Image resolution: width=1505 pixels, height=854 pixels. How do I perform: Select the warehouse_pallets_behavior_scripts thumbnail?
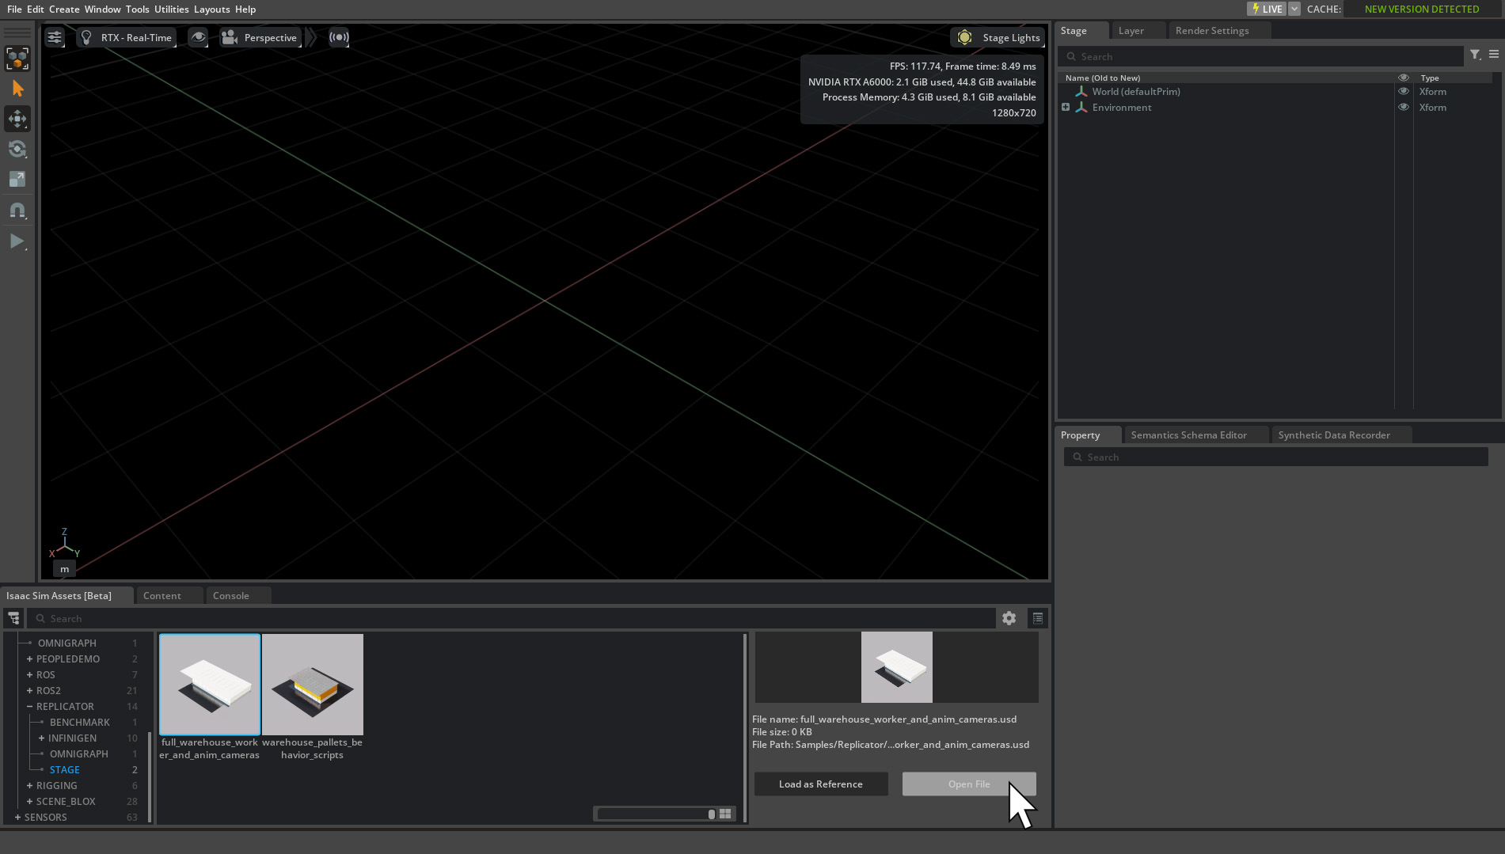click(313, 685)
